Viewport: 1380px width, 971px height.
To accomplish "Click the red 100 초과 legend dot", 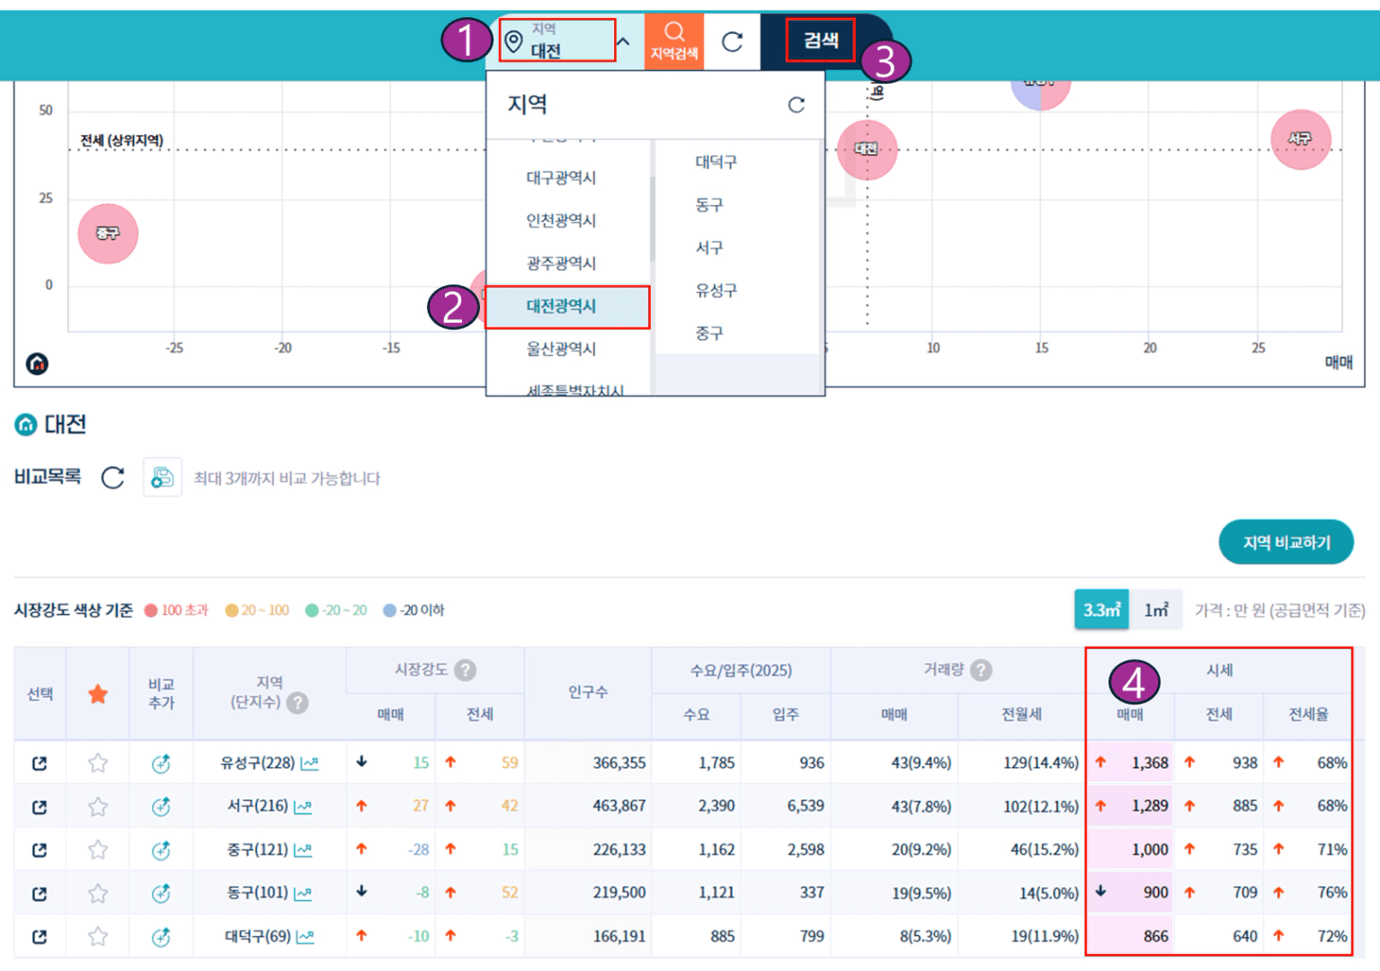I will pos(151,610).
